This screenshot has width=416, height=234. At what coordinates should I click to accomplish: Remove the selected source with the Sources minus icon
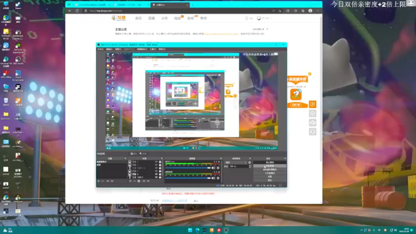point(135,181)
